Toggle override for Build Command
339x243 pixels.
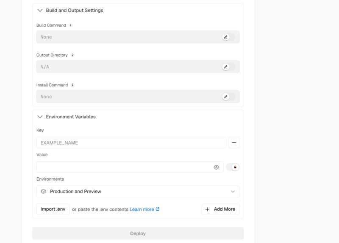click(228, 37)
